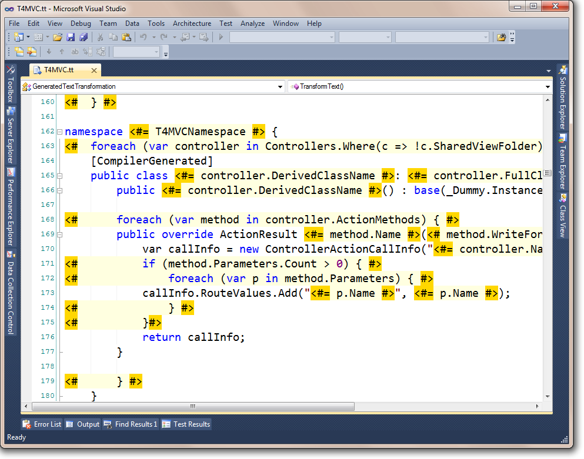Click the horizontal scrollbar thumb in editor
This screenshot has height=459, width=584.
[x=192, y=407]
